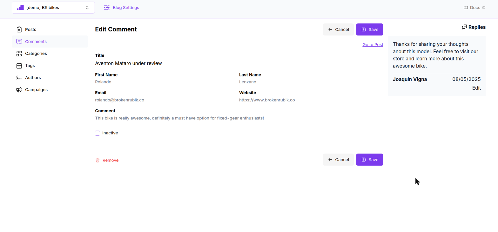Click the comment text about fixed-gear enthusiasts
The height and width of the screenshot is (232, 498).
[179, 118]
